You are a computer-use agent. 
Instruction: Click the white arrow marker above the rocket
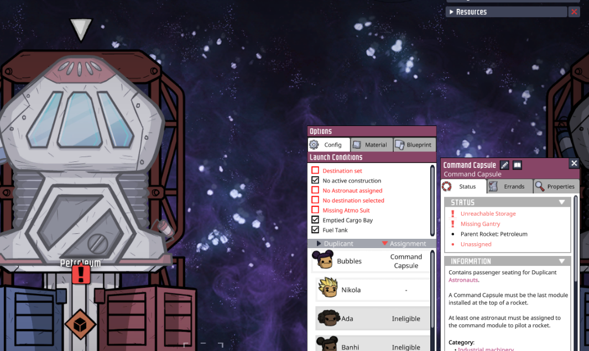click(81, 30)
